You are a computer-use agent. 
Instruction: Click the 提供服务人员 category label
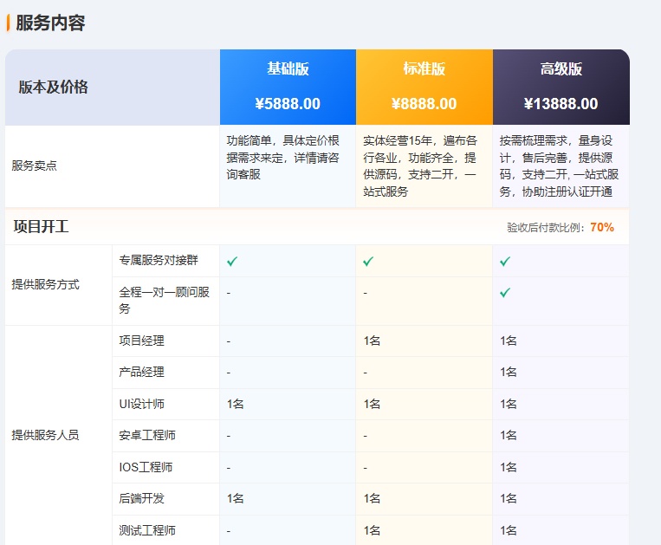(x=45, y=435)
